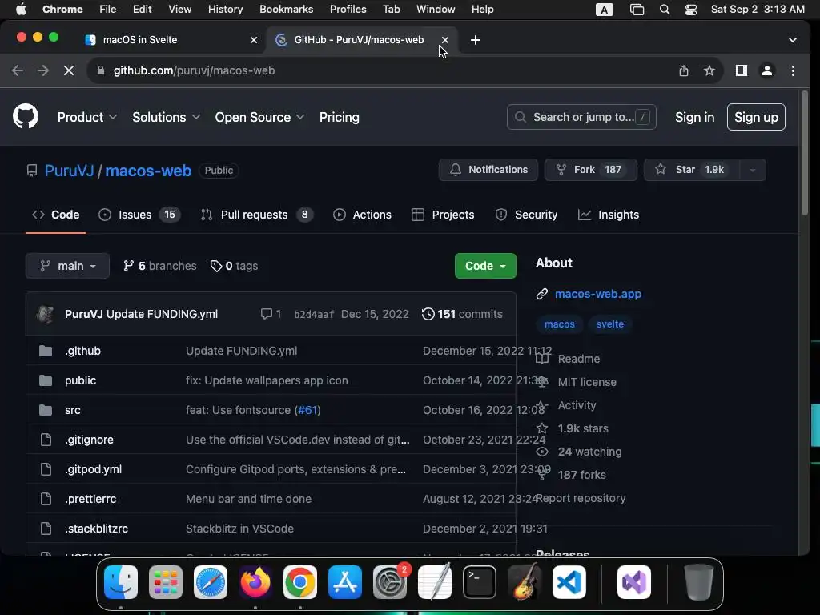820x615 pixels.
Task: Launch Safari from the Dock
Action: point(211,582)
